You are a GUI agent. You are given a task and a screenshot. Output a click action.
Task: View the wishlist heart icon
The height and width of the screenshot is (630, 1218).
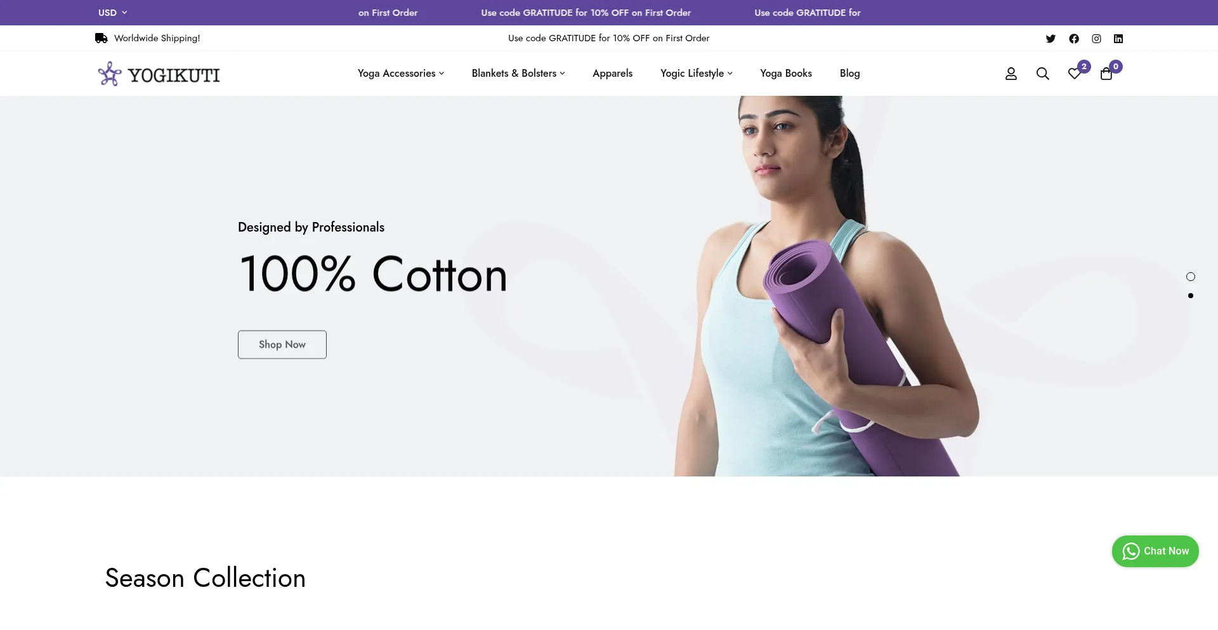pos(1075,74)
